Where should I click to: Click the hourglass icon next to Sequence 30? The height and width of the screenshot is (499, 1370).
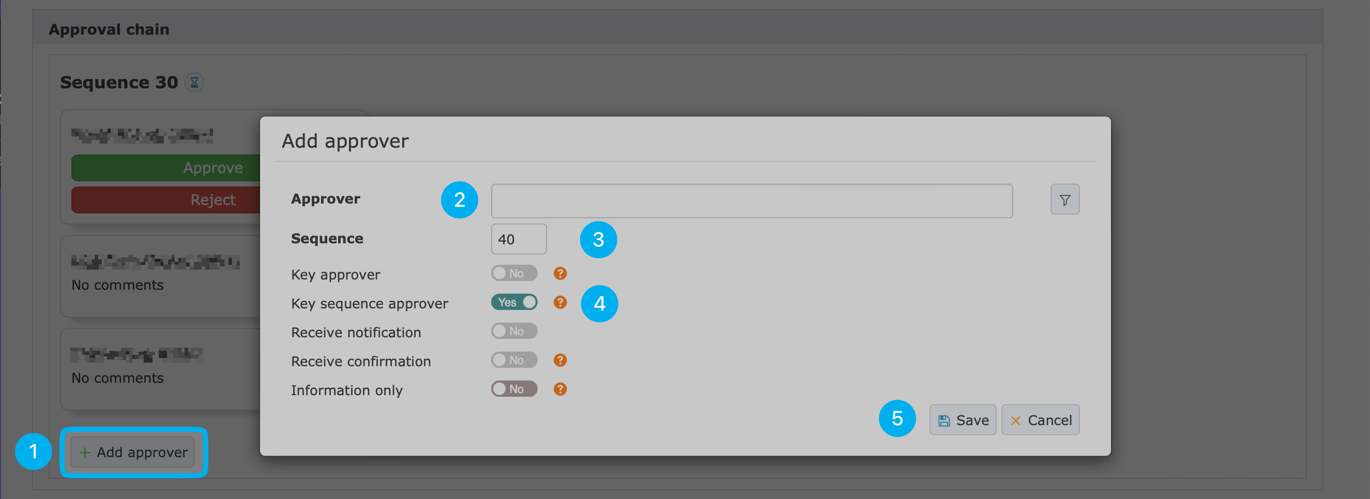click(194, 82)
